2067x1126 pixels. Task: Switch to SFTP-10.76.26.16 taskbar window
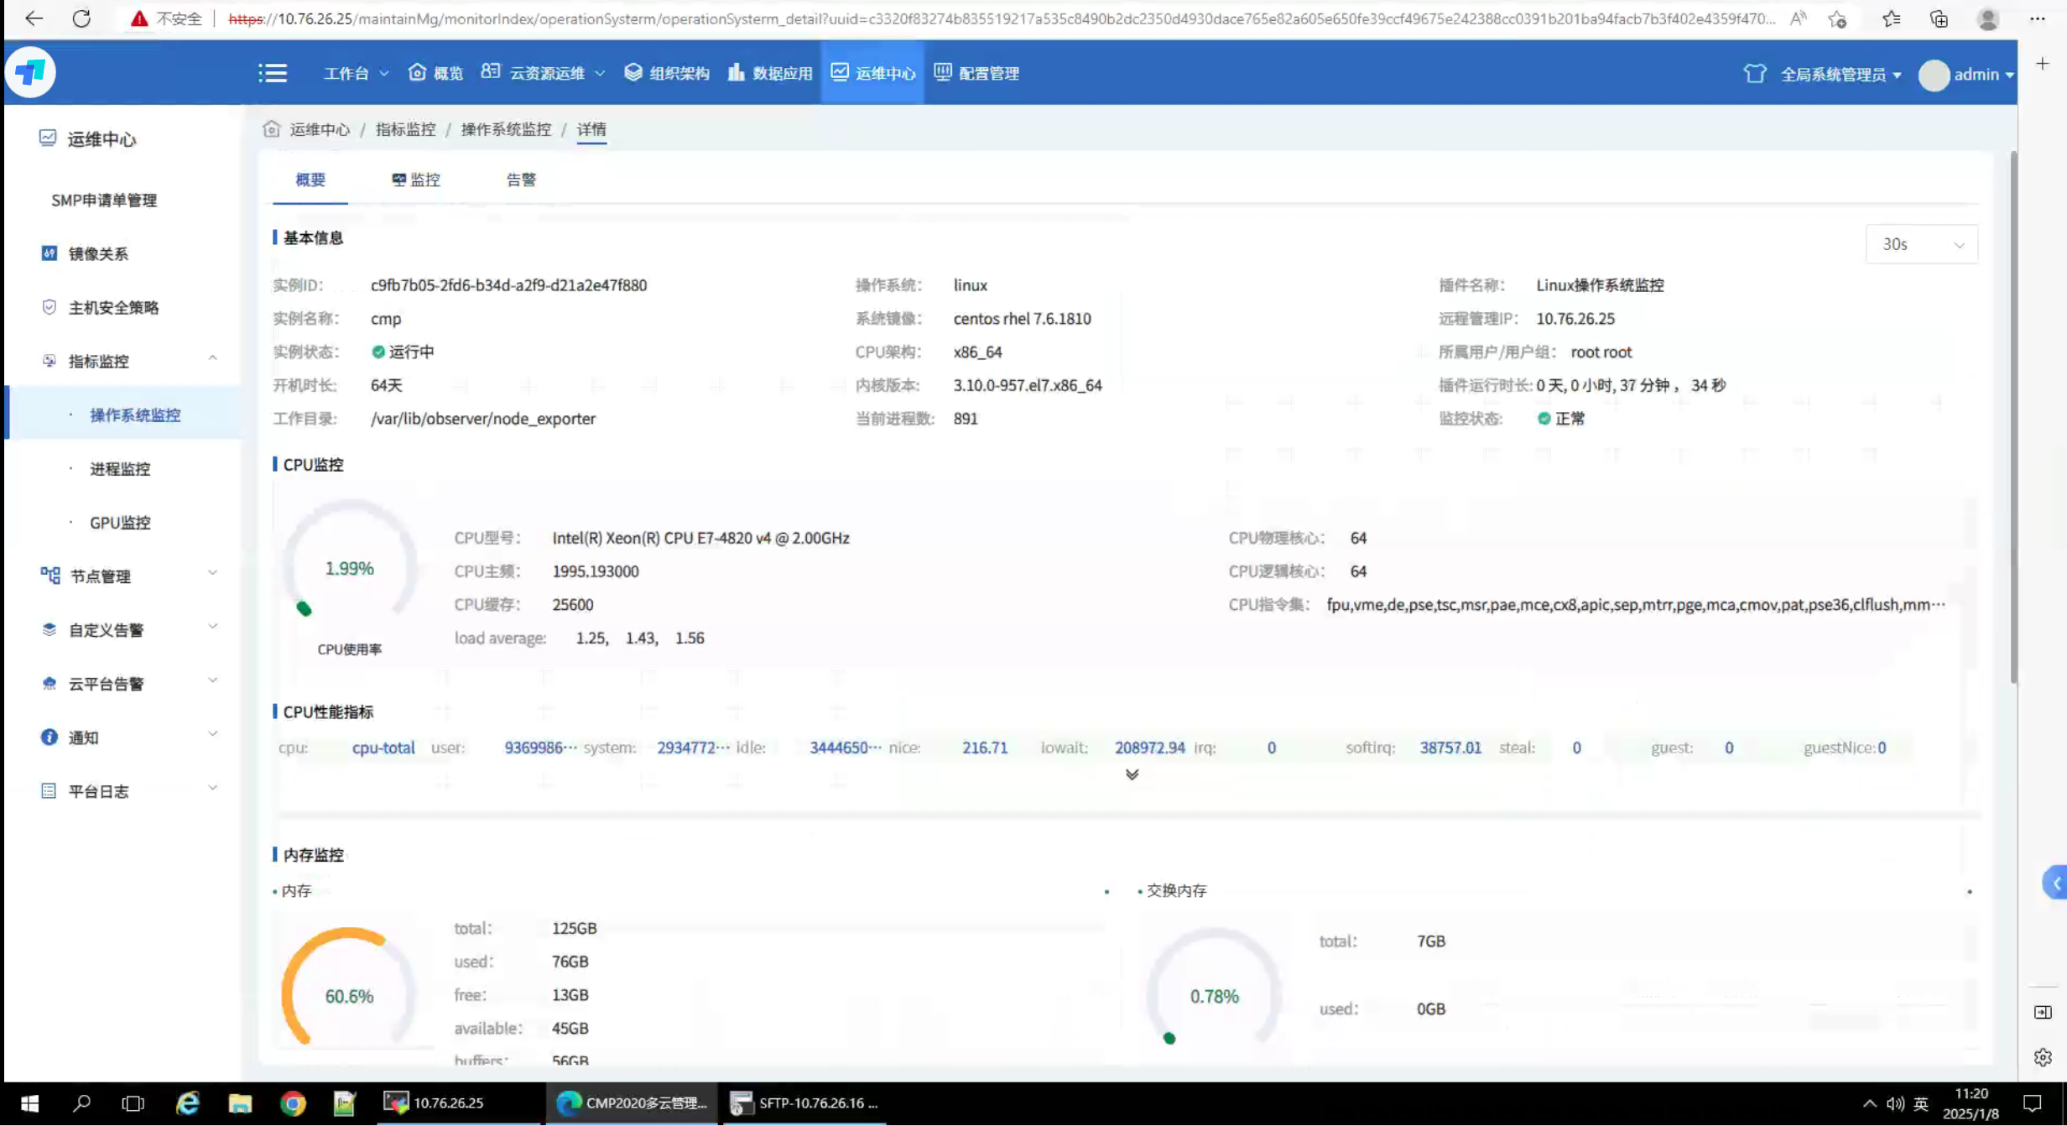[x=804, y=1103]
